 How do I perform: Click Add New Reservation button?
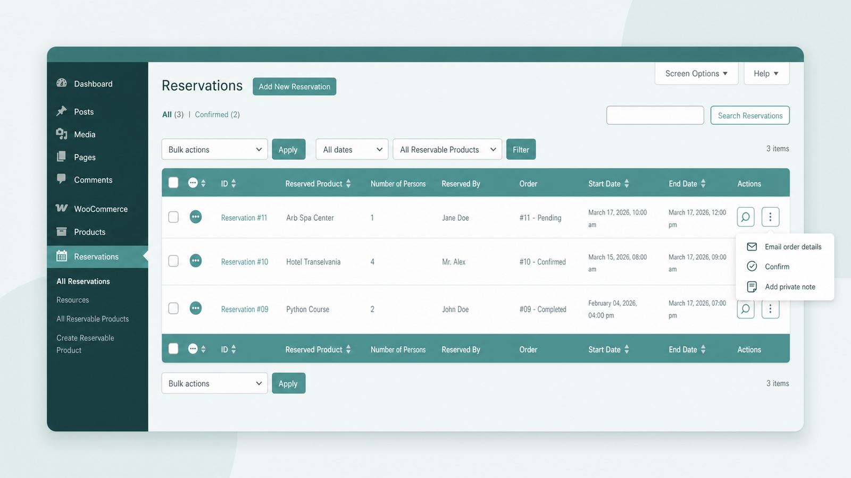(x=294, y=86)
